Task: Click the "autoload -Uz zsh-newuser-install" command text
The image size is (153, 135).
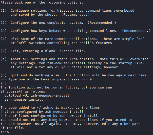Action: point(37,96)
